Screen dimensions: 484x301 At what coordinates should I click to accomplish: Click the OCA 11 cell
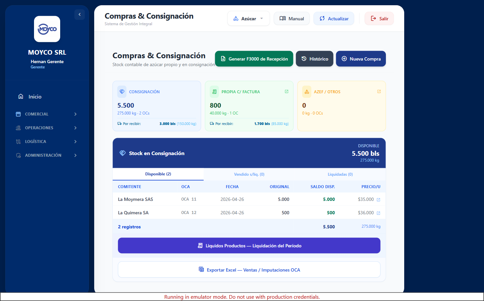tap(189, 199)
